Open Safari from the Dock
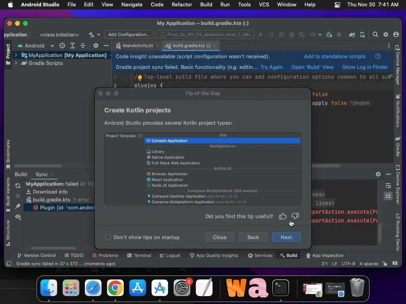406x304 pixels. (93, 288)
